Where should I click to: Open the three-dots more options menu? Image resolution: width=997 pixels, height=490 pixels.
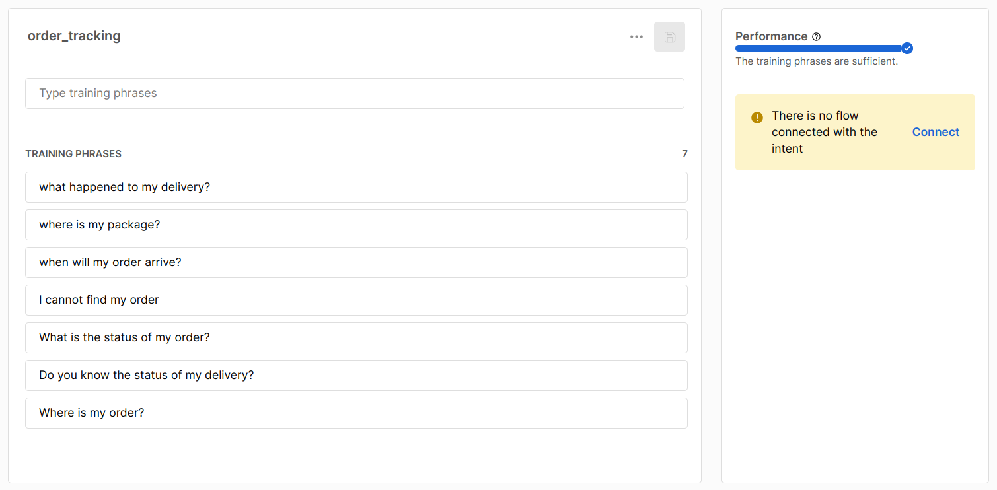(636, 37)
